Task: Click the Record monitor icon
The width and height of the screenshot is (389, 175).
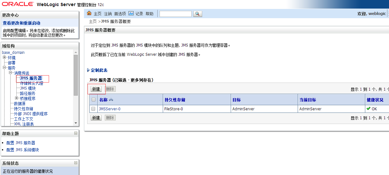Action: click(131, 13)
